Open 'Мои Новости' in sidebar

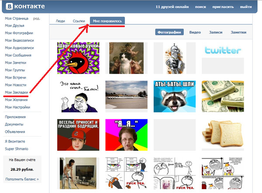[x=16, y=85]
